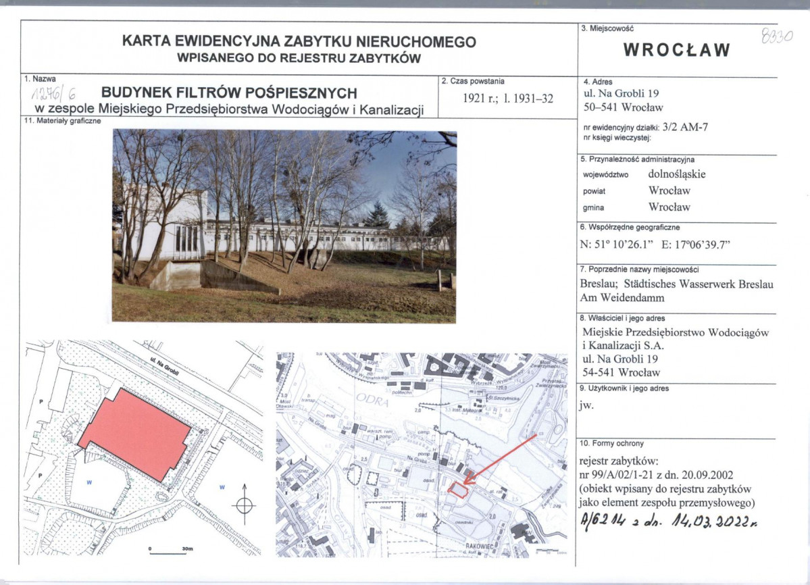Click the województwo value dolnośląskie
The width and height of the screenshot is (810, 585).
pos(677,174)
